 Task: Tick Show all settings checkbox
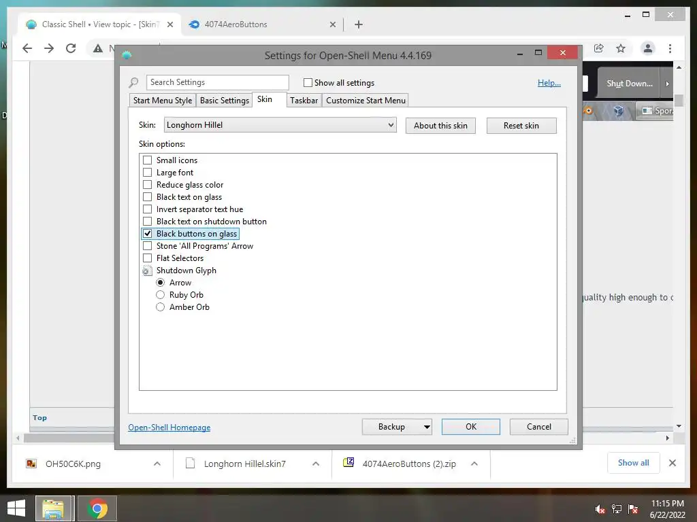tap(308, 82)
